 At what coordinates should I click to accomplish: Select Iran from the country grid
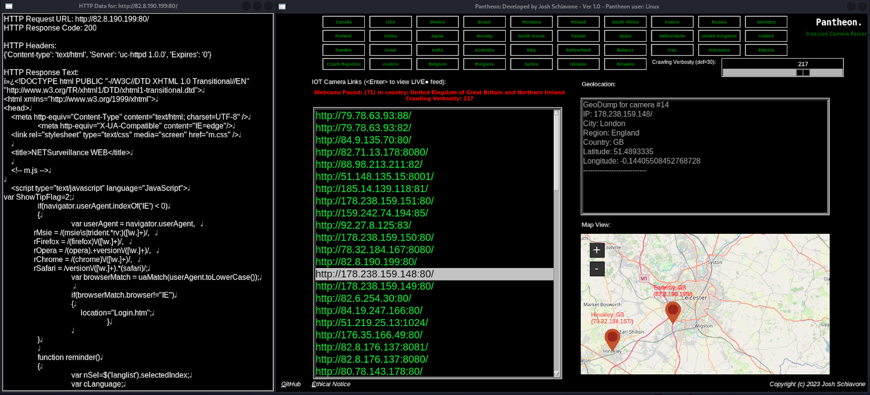tap(672, 50)
